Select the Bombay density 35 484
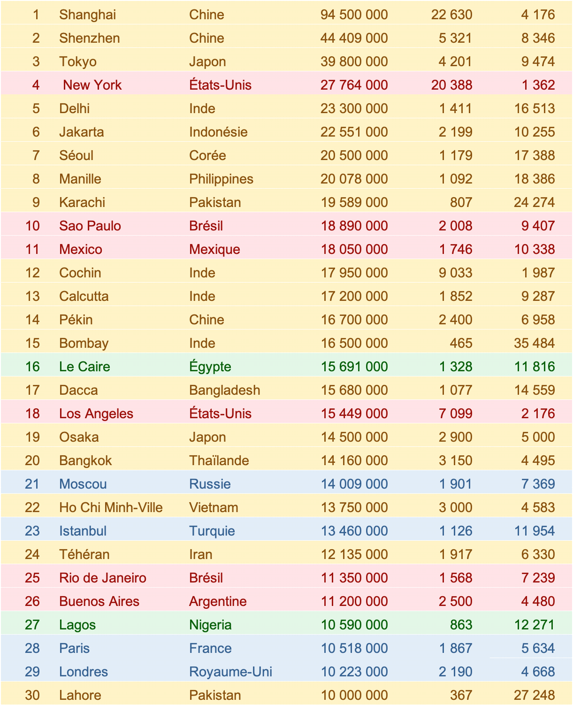The height and width of the screenshot is (705, 573). [x=534, y=343]
